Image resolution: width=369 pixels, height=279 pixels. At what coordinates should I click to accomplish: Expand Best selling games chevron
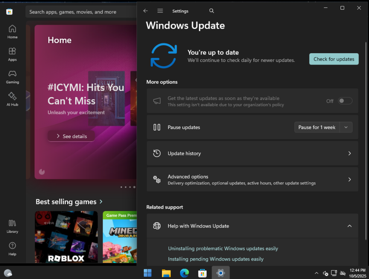coord(101,202)
